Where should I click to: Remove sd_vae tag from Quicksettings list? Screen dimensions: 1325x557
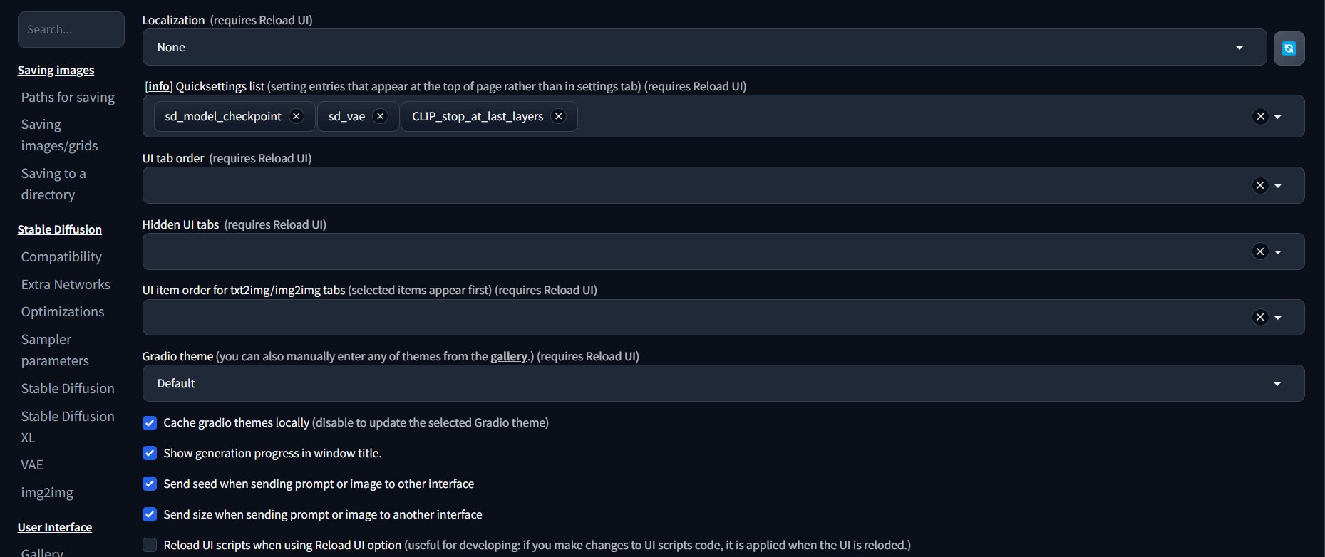coord(381,116)
